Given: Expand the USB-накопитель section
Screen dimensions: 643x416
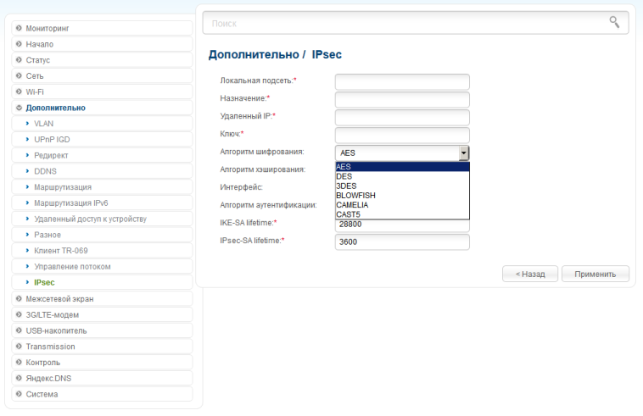Looking at the screenshot, I should pyautogui.click(x=102, y=330).
